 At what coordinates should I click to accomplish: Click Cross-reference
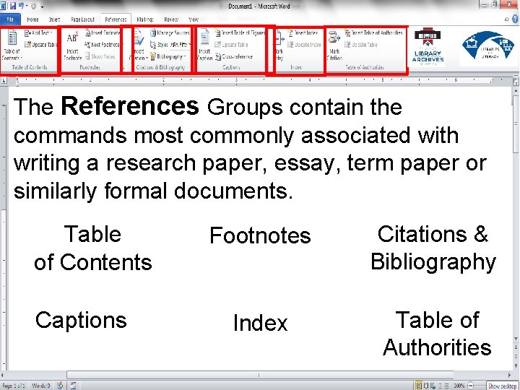[x=234, y=57]
